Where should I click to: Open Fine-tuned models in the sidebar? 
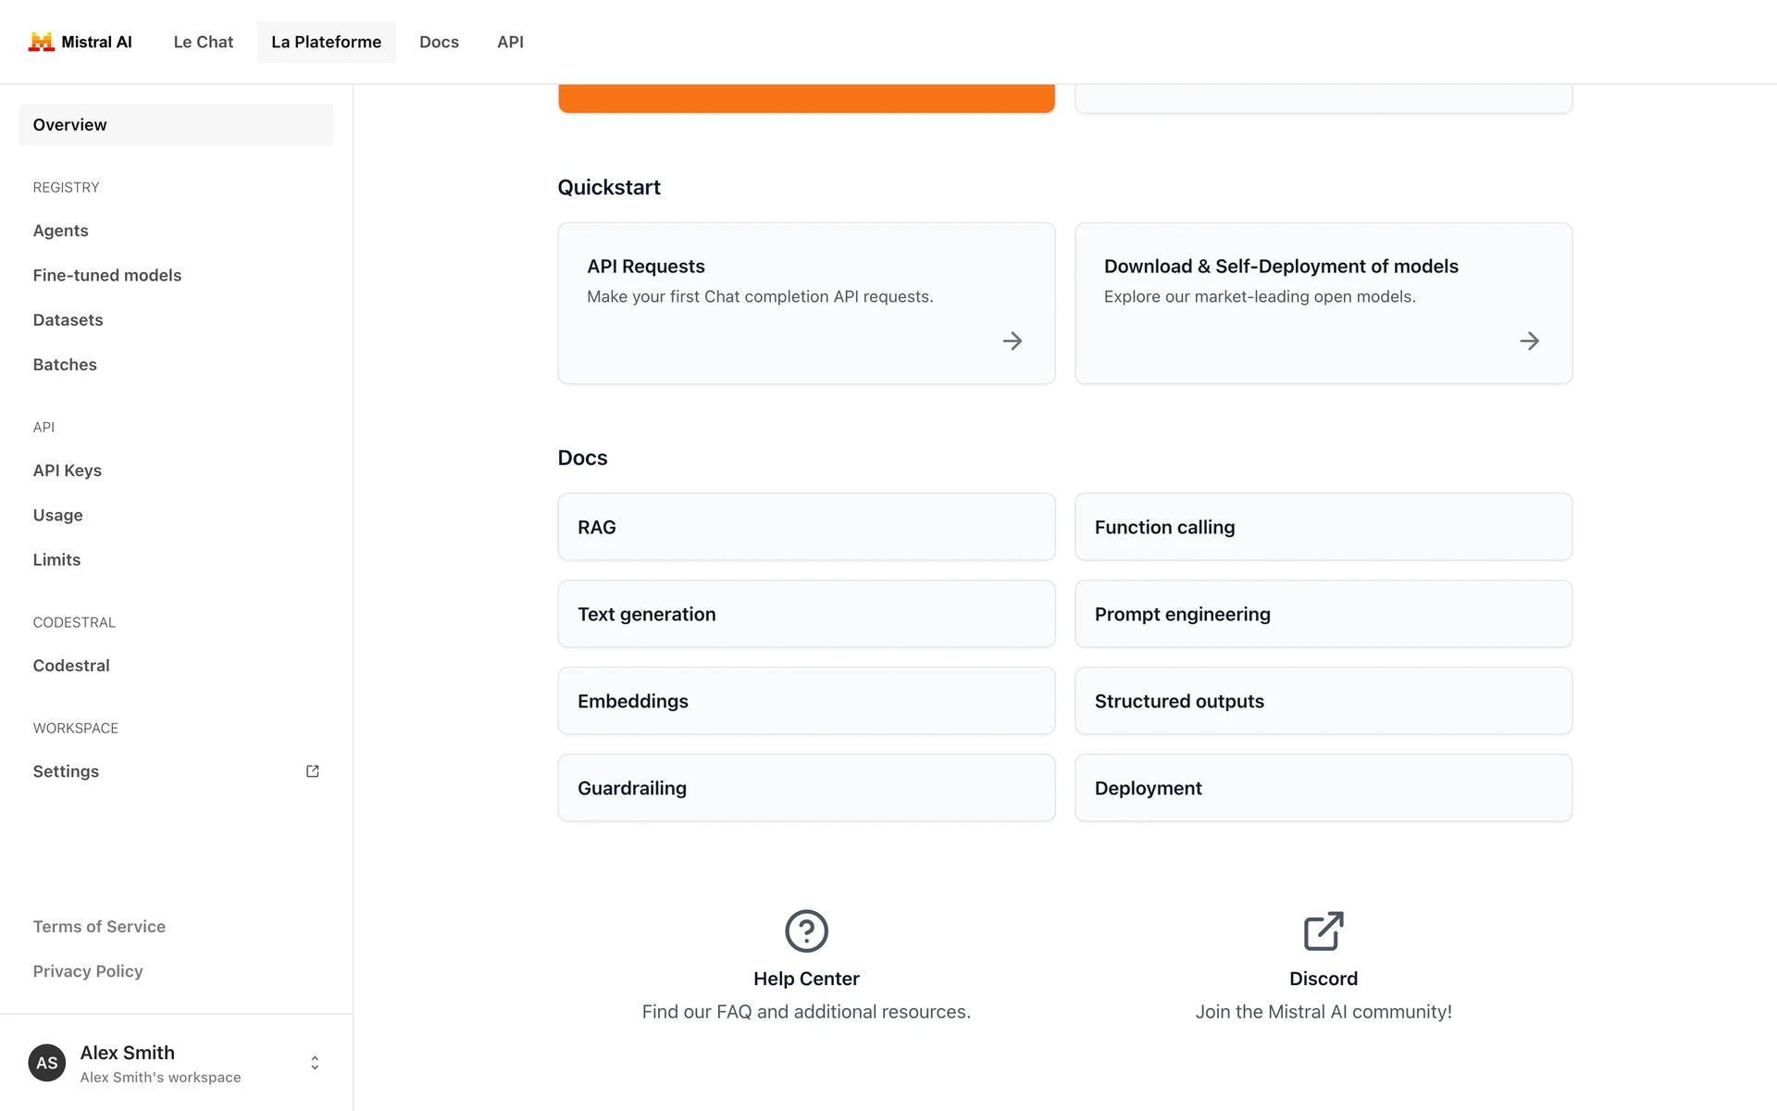pos(107,275)
